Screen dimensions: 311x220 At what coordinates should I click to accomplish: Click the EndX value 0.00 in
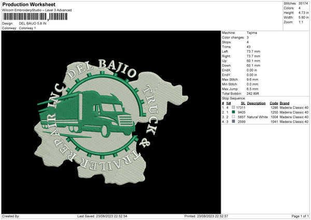click(252, 70)
